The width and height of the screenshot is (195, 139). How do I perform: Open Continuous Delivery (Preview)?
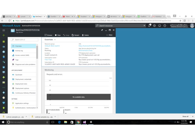[x=24, y=93]
